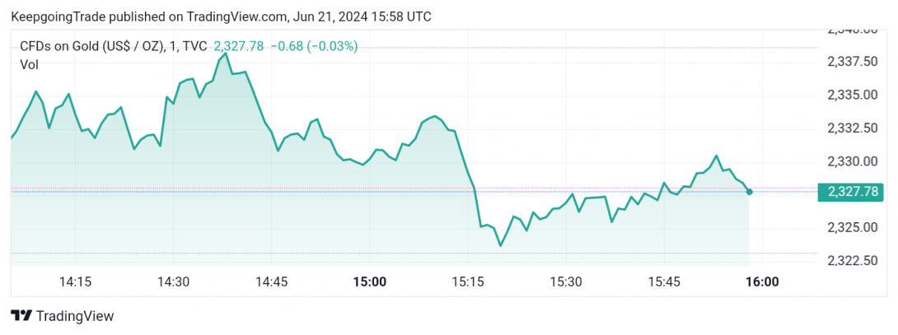The width and height of the screenshot is (898, 335).
Task: Click the 15:00 time axis label
Action: click(x=369, y=281)
